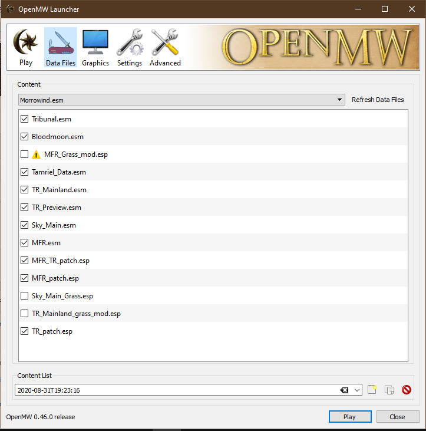
Task: Select the MFR_TR_patch.esp file name
Action: 61,261
